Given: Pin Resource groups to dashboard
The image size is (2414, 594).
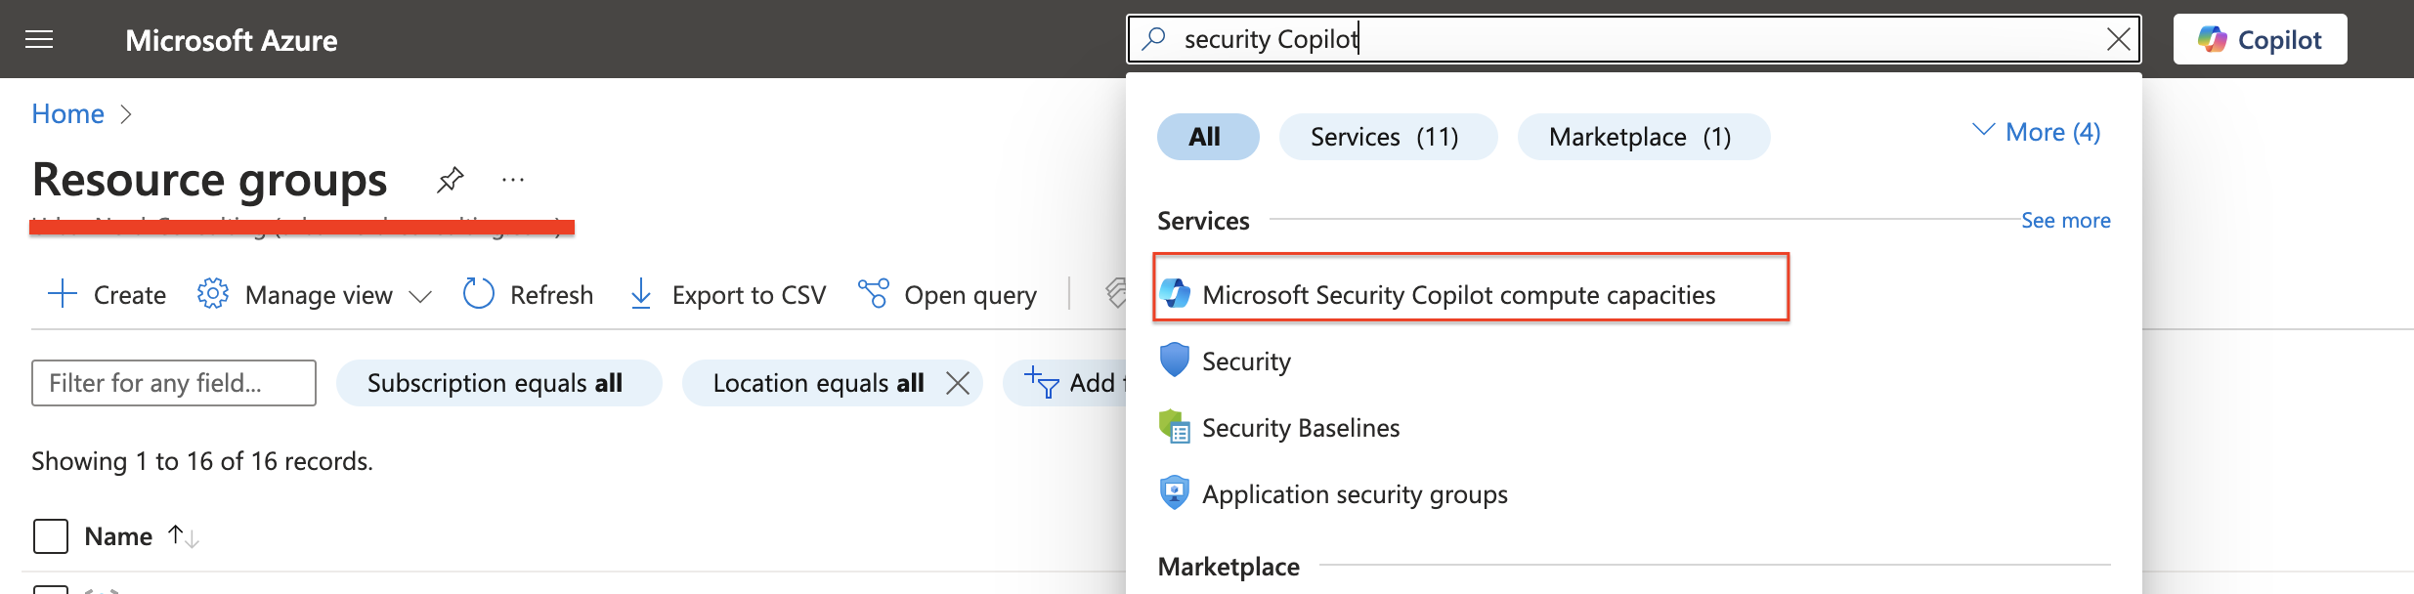Looking at the screenshot, I should tap(450, 180).
